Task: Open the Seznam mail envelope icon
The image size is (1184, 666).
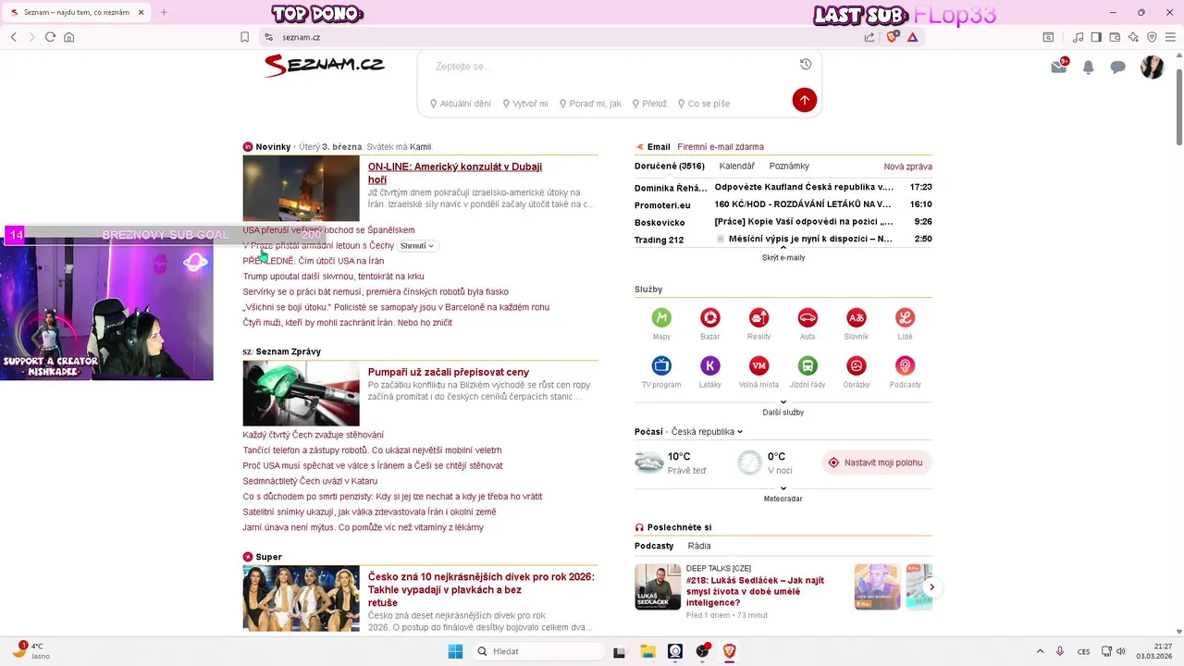Action: click(1059, 67)
